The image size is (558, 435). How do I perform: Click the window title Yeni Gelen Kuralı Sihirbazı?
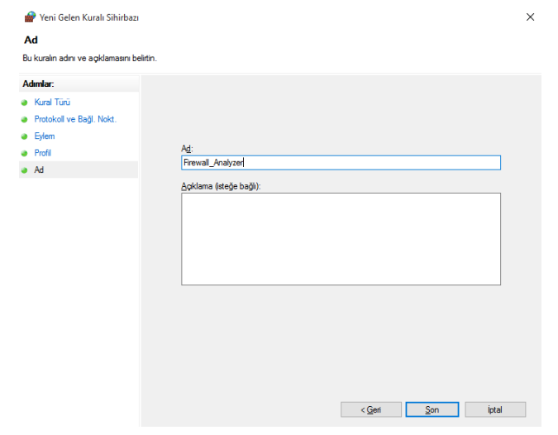[x=89, y=17]
